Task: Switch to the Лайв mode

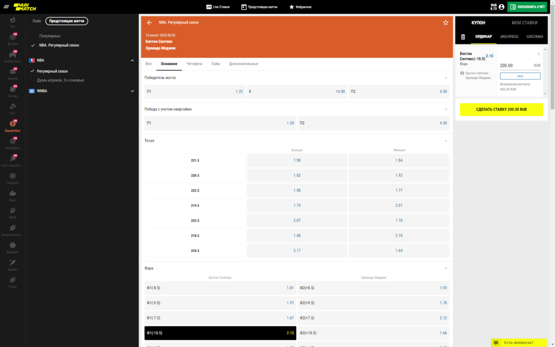Action: click(x=37, y=21)
